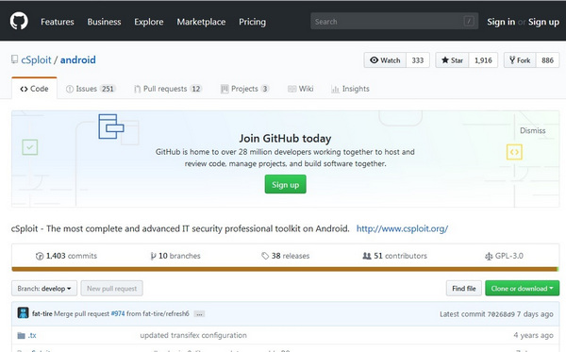Open the cSploit owner link

click(x=36, y=59)
